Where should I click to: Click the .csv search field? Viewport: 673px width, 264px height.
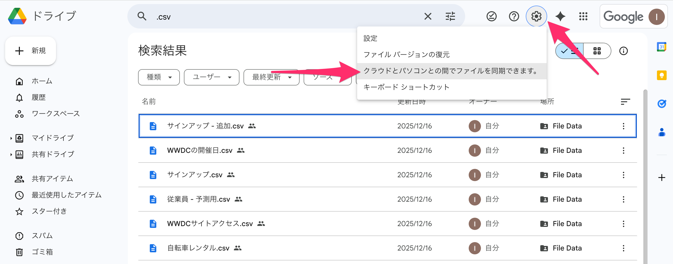(x=287, y=17)
